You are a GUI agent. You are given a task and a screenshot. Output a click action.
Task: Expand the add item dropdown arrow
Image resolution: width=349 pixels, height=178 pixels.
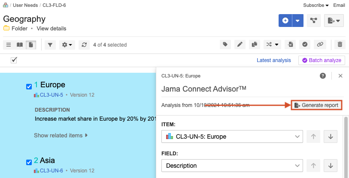(298, 21)
